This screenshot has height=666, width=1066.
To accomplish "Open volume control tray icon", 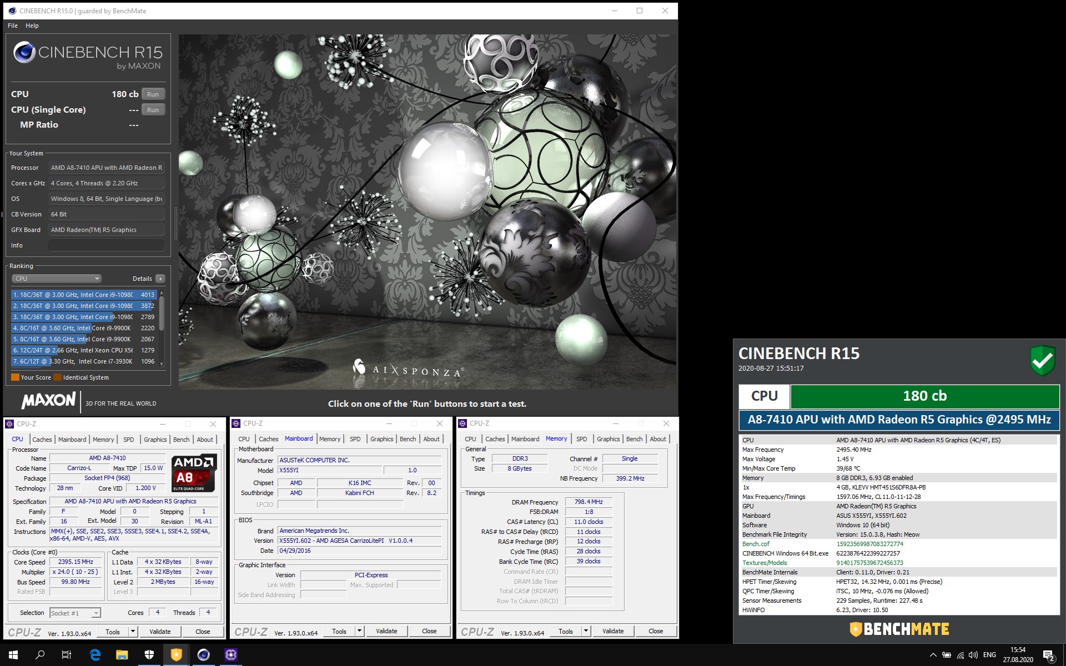I will 973,655.
